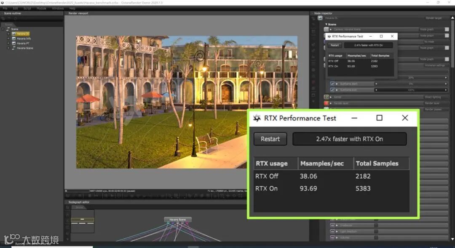Open the Script menu
This screenshot has width=455, height=248.
27,8
